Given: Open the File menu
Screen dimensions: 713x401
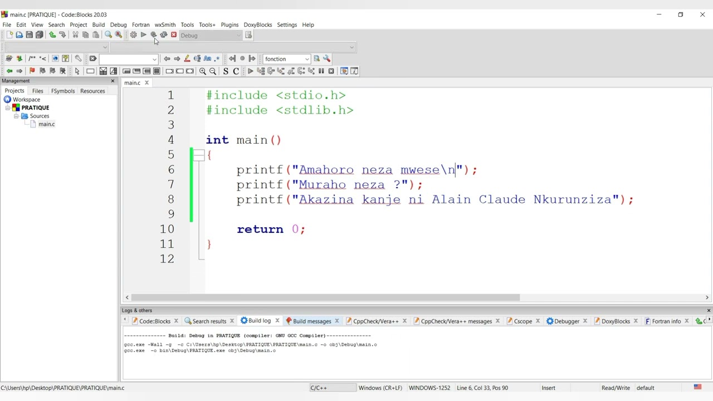Looking at the screenshot, I should pos(7,25).
